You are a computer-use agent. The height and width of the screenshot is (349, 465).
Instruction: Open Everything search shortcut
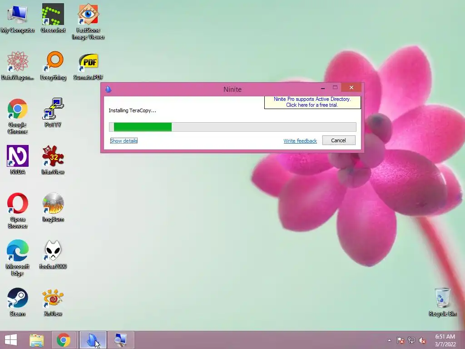pyautogui.click(x=53, y=65)
